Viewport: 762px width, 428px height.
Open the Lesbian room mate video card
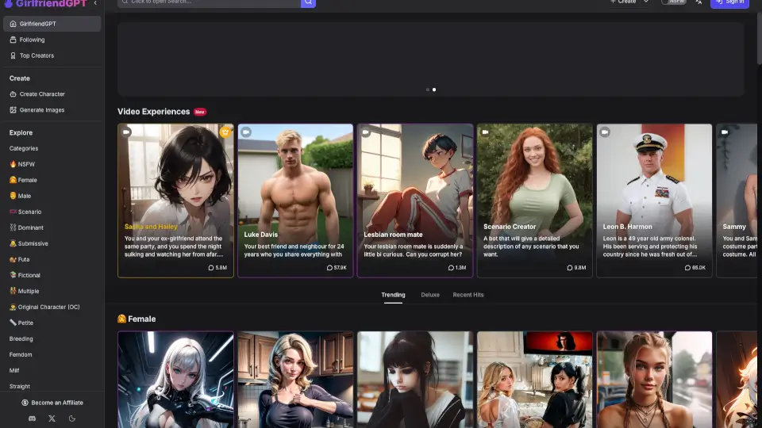(415, 201)
